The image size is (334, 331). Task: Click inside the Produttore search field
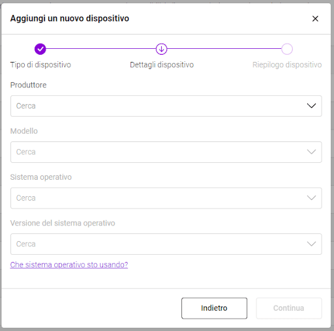(x=166, y=106)
